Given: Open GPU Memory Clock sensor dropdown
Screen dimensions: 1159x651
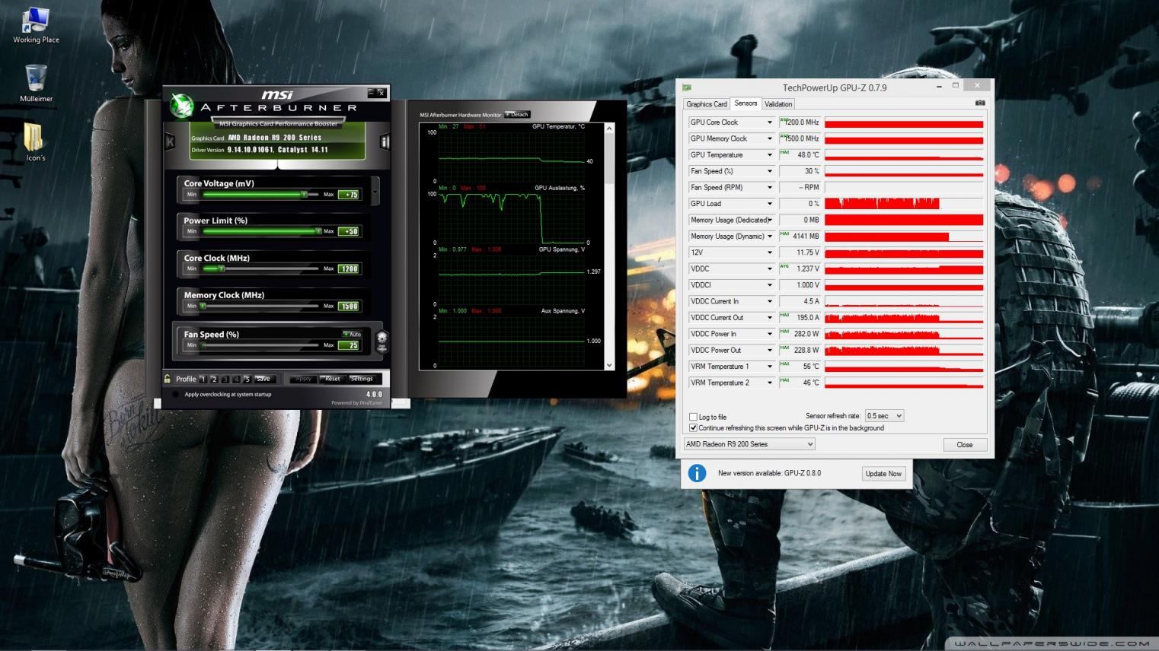Looking at the screenshot, I should 769,138.
